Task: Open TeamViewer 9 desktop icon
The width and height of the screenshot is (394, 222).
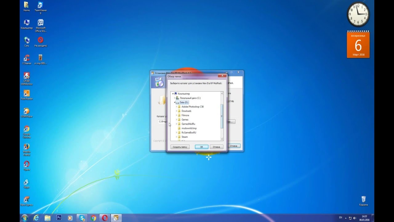Action: [x=40, y=8]
